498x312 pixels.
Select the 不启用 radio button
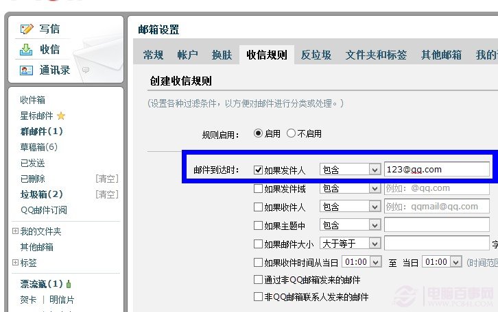click(291, 133)
